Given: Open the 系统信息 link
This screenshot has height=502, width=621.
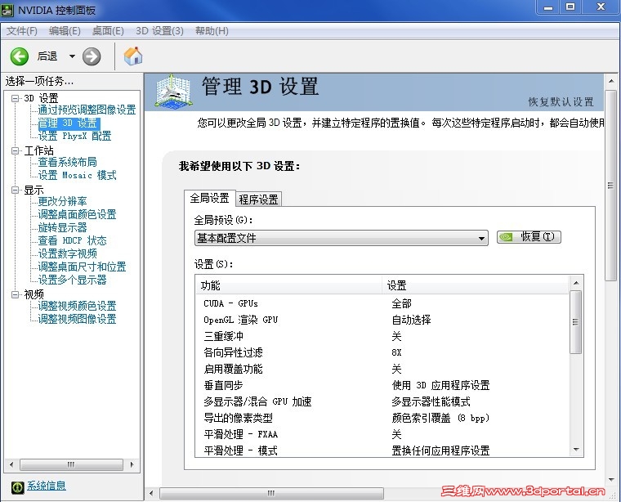Looking at the screenshot, I should coord(47,486).
